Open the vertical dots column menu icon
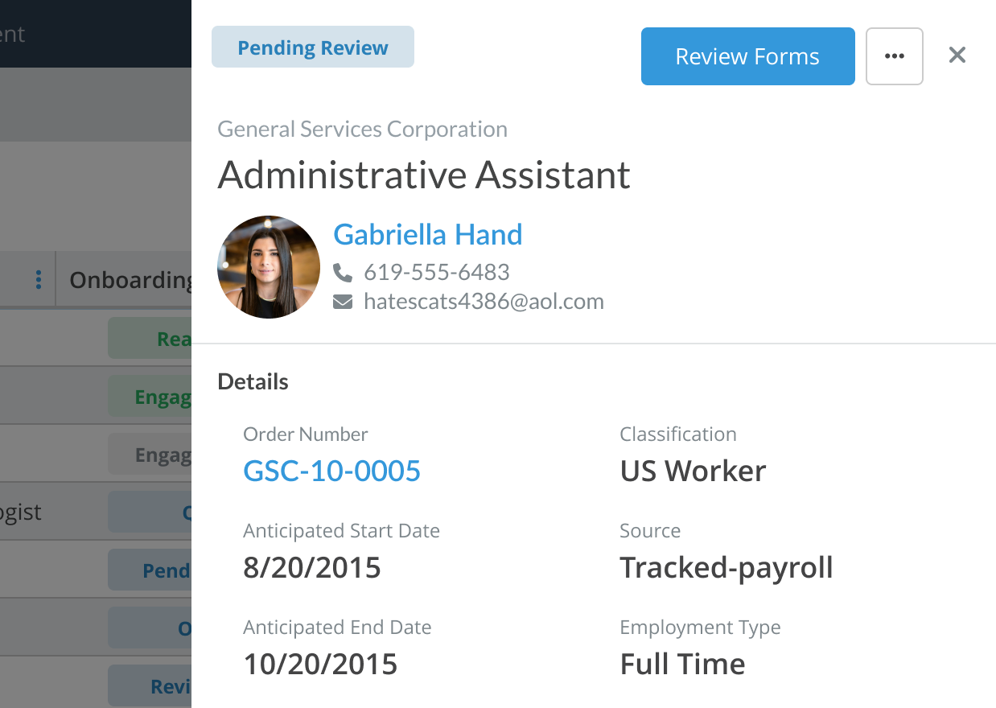996x708 pixels. [38, 280]
